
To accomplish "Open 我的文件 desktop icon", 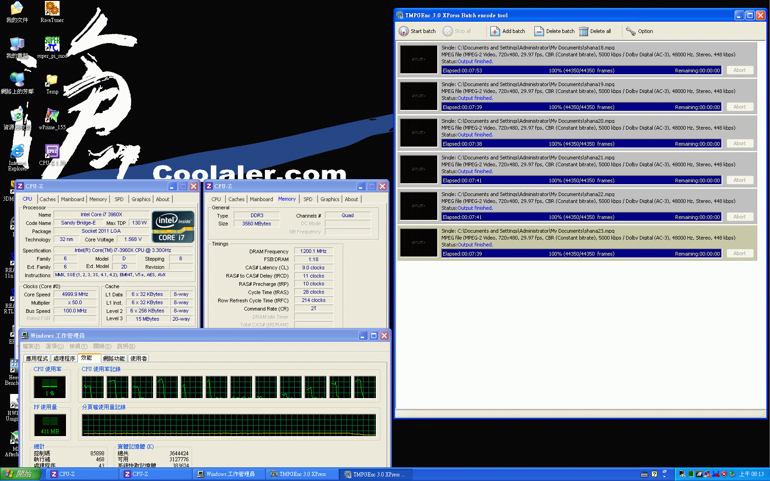I will pos(17,12).
